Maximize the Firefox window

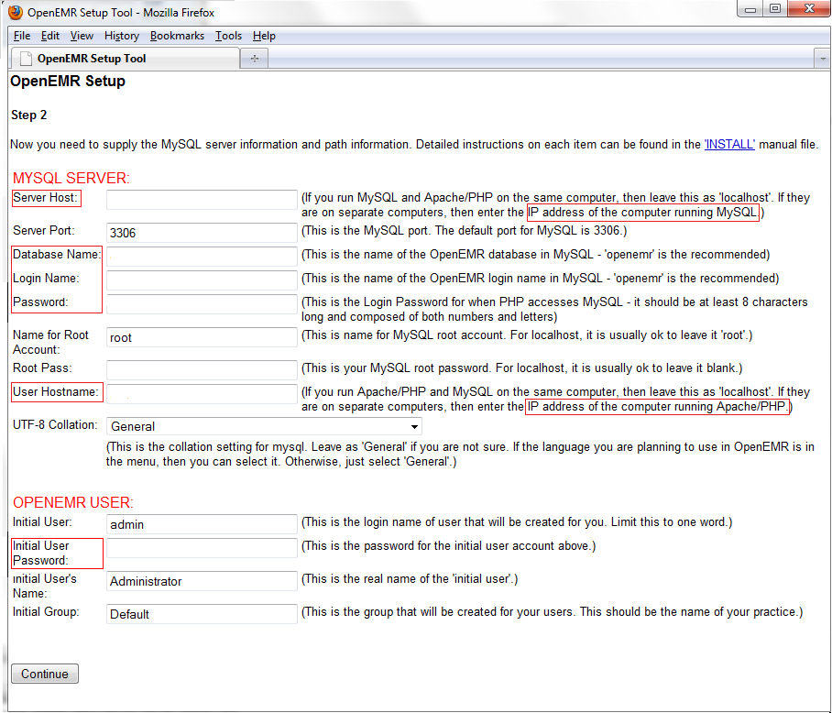pos(775,9)
